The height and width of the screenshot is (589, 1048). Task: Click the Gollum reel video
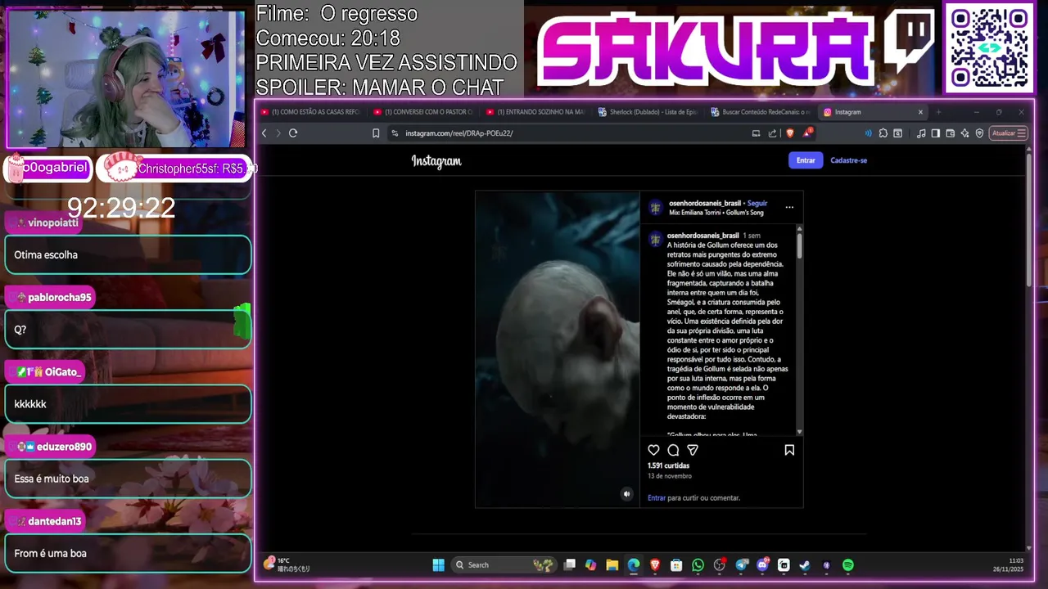click(x=558, y=349)
